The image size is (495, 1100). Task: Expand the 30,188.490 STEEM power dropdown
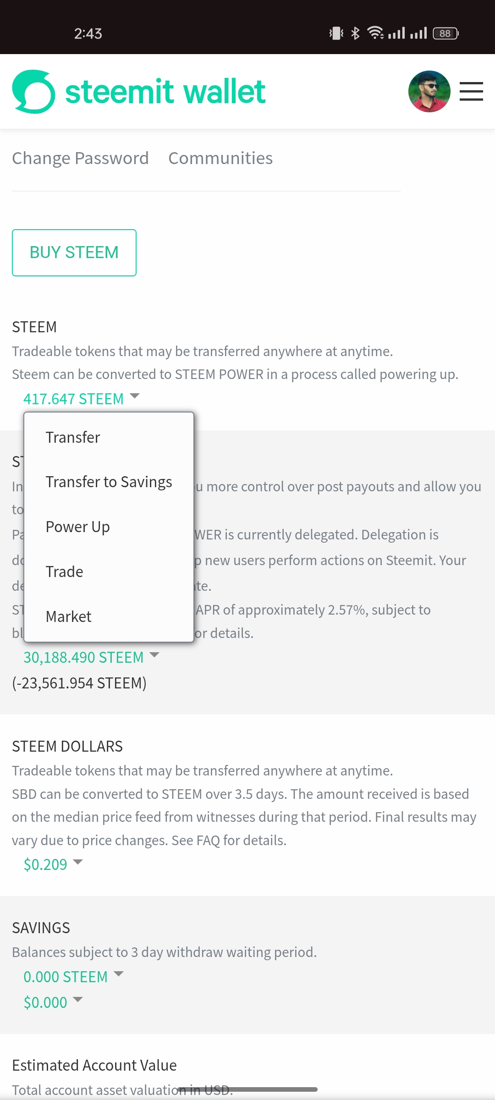point(91,657)
